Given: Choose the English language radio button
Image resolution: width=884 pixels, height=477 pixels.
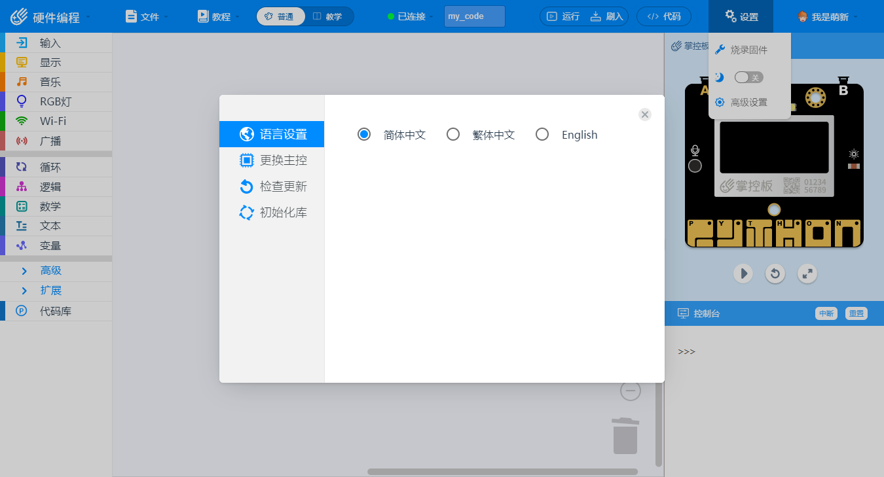Looking at the screenshot, I should pyautogui.click(x=542, y=134).
